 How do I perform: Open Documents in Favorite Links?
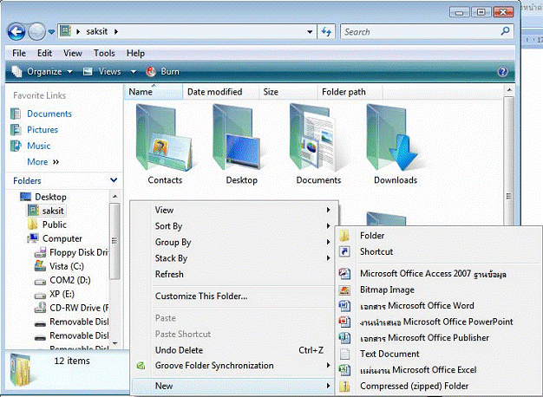pos(42,114)
